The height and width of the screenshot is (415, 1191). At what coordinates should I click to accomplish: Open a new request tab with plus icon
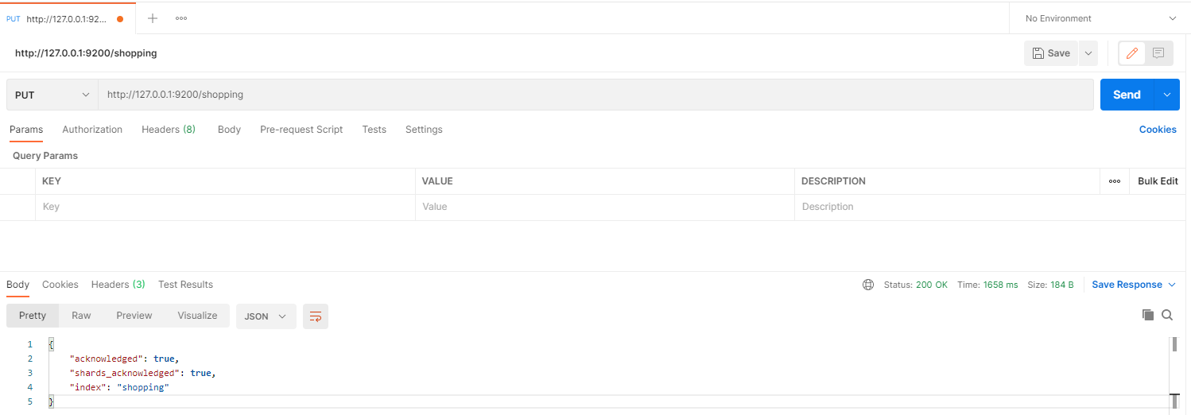[153, 18]
